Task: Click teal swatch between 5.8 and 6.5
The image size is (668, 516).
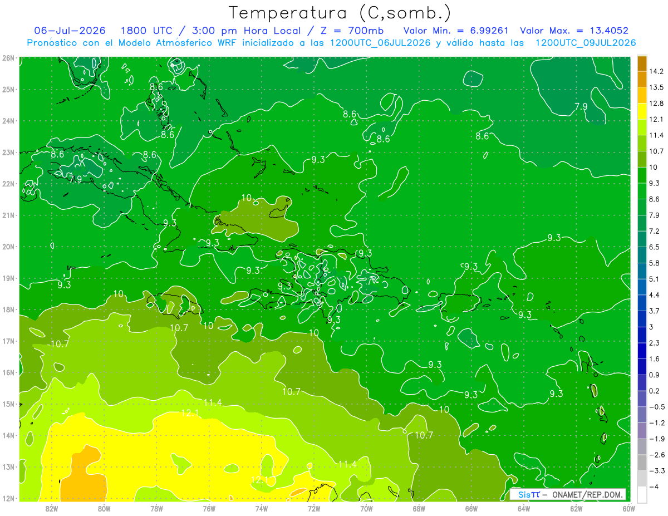Action: click(x=642, y=255)
